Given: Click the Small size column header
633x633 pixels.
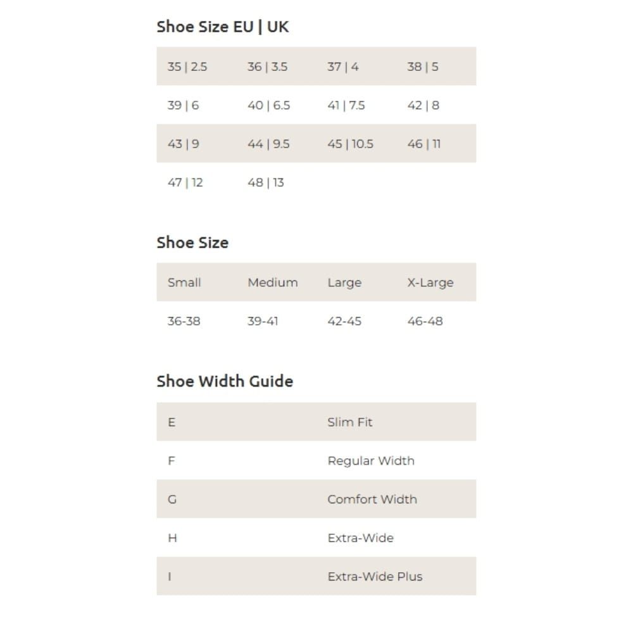Looking at the screenshot, I should 184,282.
